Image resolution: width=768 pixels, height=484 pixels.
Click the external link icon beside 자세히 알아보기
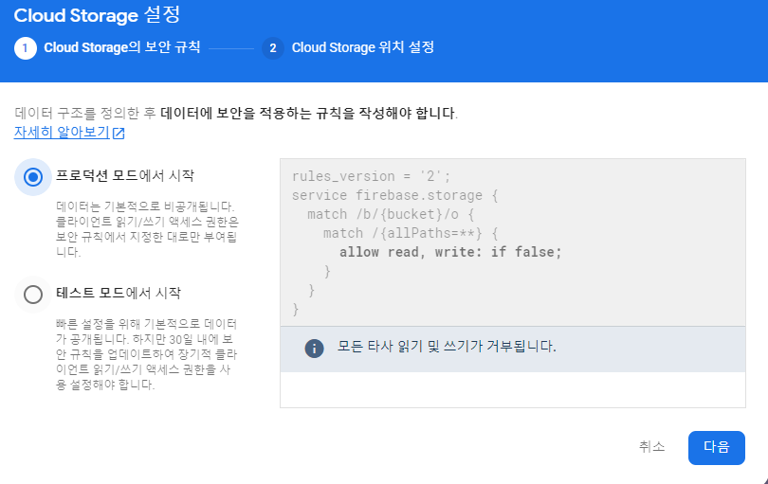point(119,134)
